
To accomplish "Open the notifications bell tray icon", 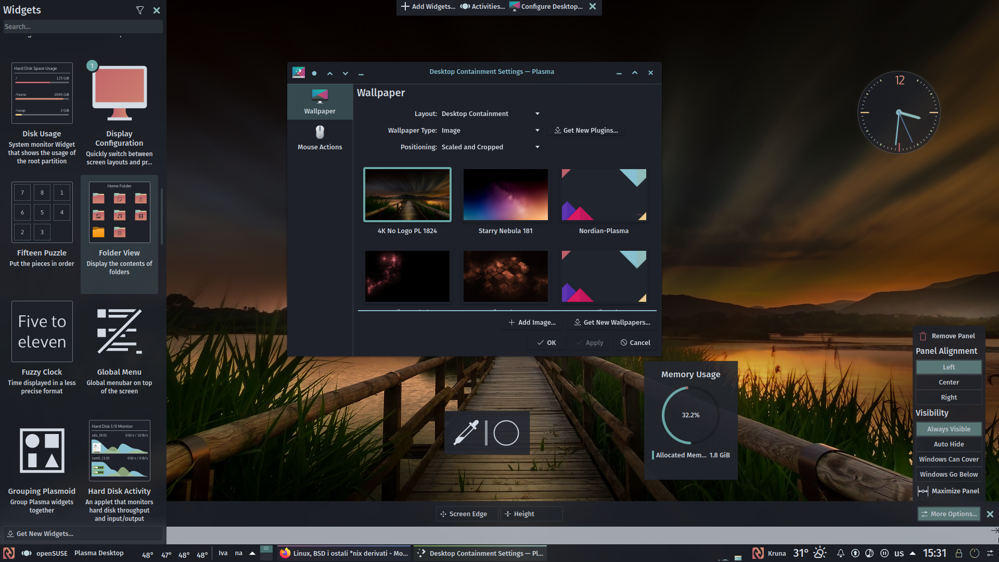I will pos(840,553).
